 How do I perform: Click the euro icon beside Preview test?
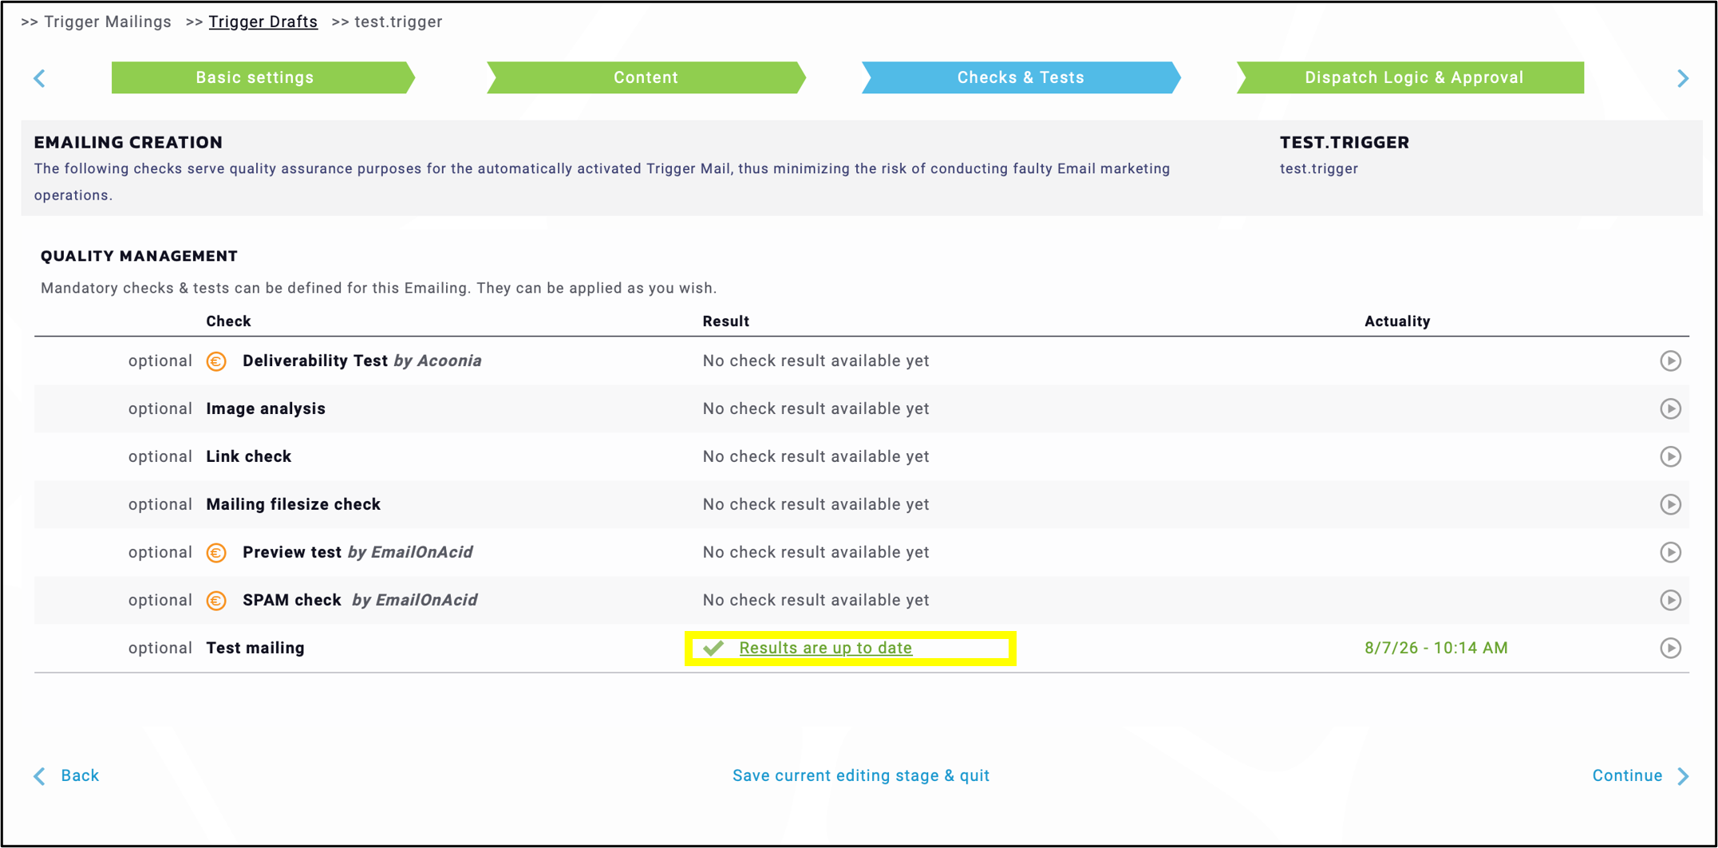216,553
